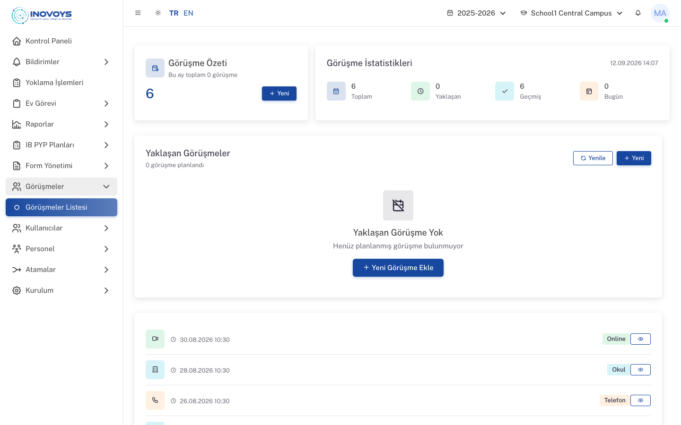Screen dimensions: 681x425
Task: Expand the Bildirimler chevron
Action: 106,62
